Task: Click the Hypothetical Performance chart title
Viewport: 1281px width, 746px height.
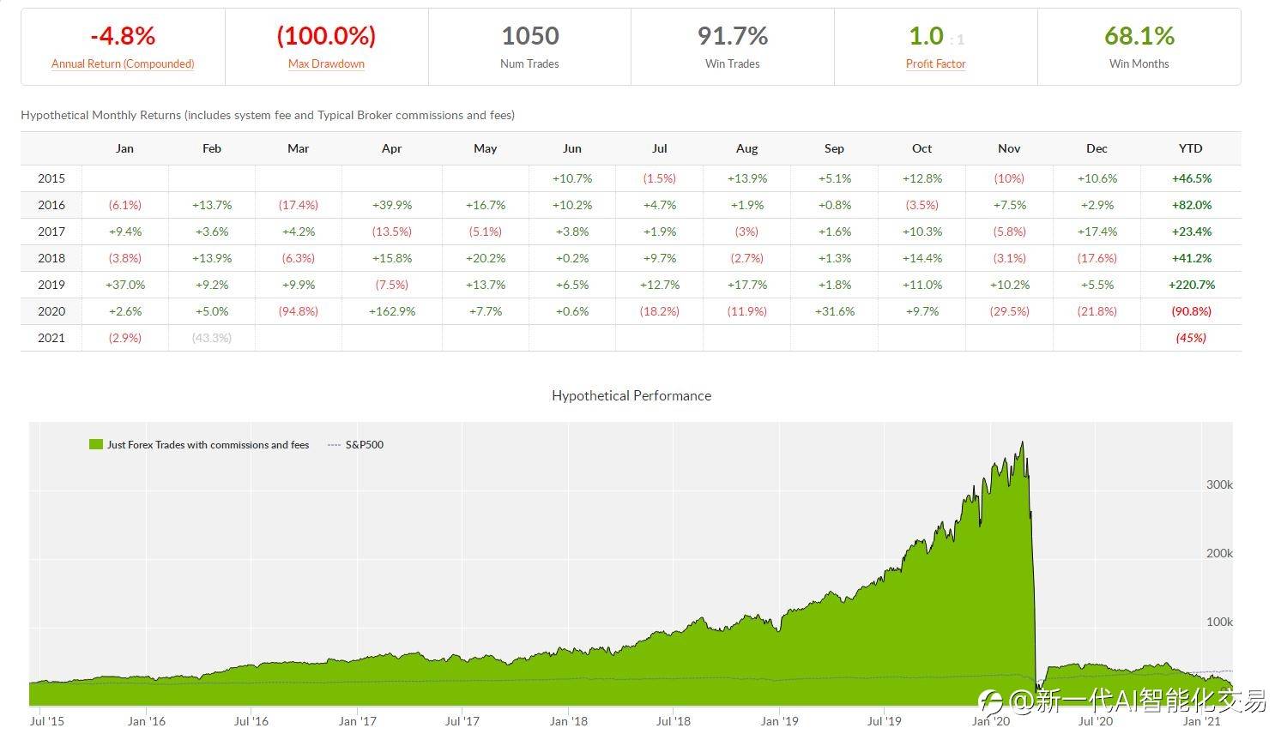Action: pos(631,395)
